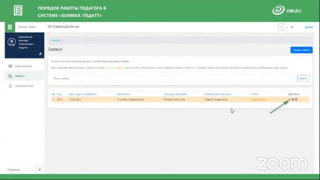
Task: Click the Вторая категория cell
Action: tap(174, 99)
